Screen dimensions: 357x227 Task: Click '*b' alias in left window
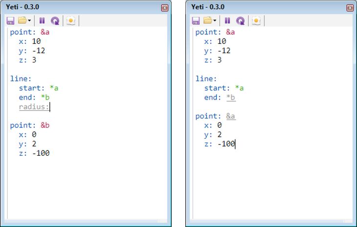(x=45, y=97)
